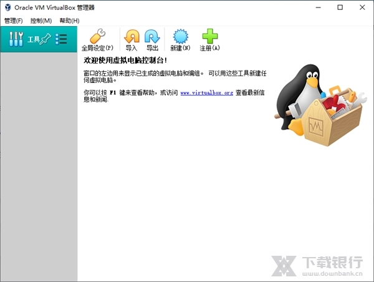Open the 控制(M) menu
The height and width of the screenshot is (282, 374).
[41, 21]
